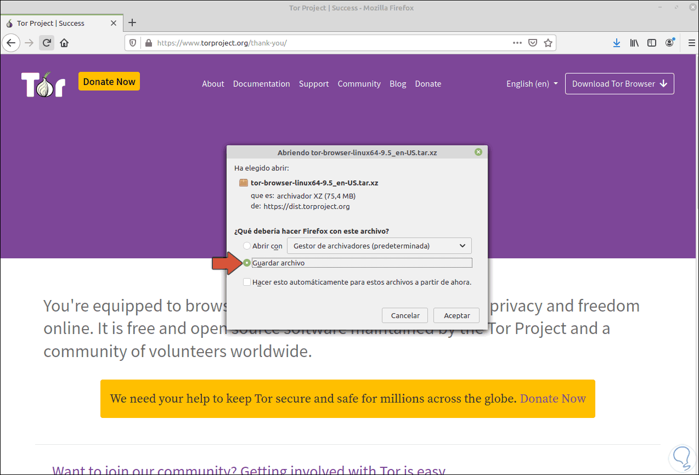
Task: Go to the Support page
Action: click(314, 84)
